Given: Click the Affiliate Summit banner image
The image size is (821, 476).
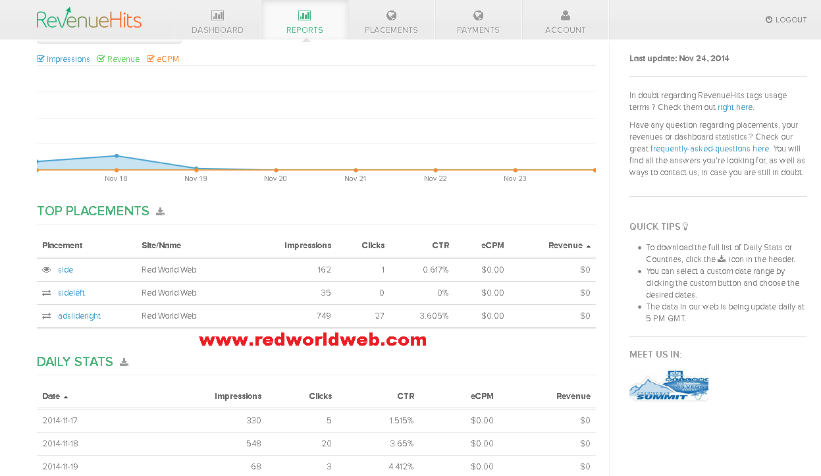Looking at the screenshot, I should 668,384.
